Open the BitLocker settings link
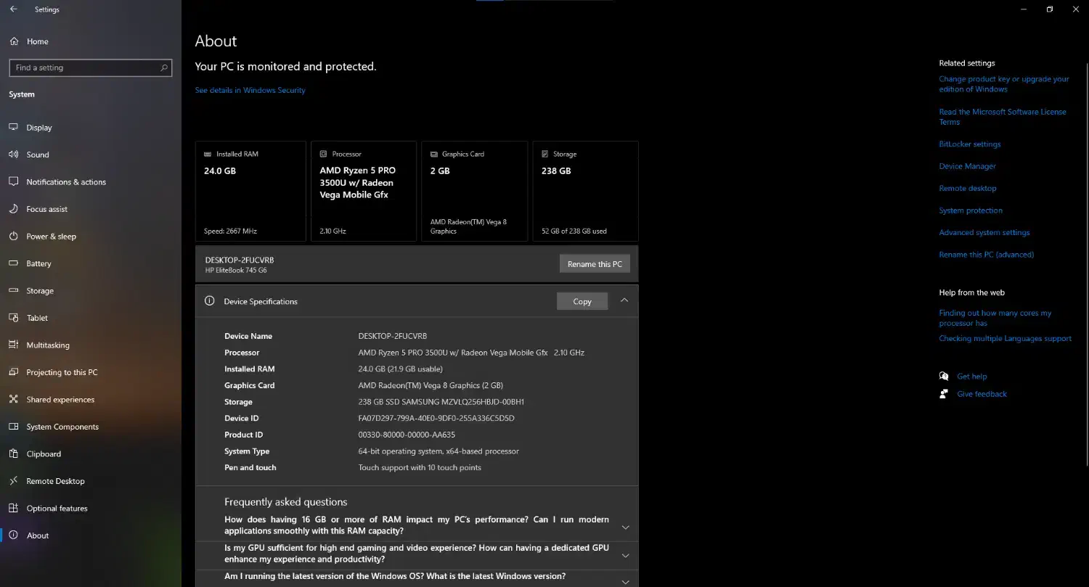 [969, 144]
